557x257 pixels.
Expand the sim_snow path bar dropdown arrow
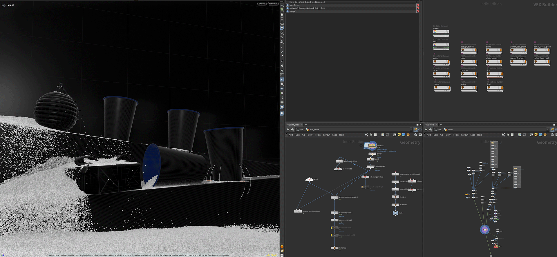click(411, 130)
